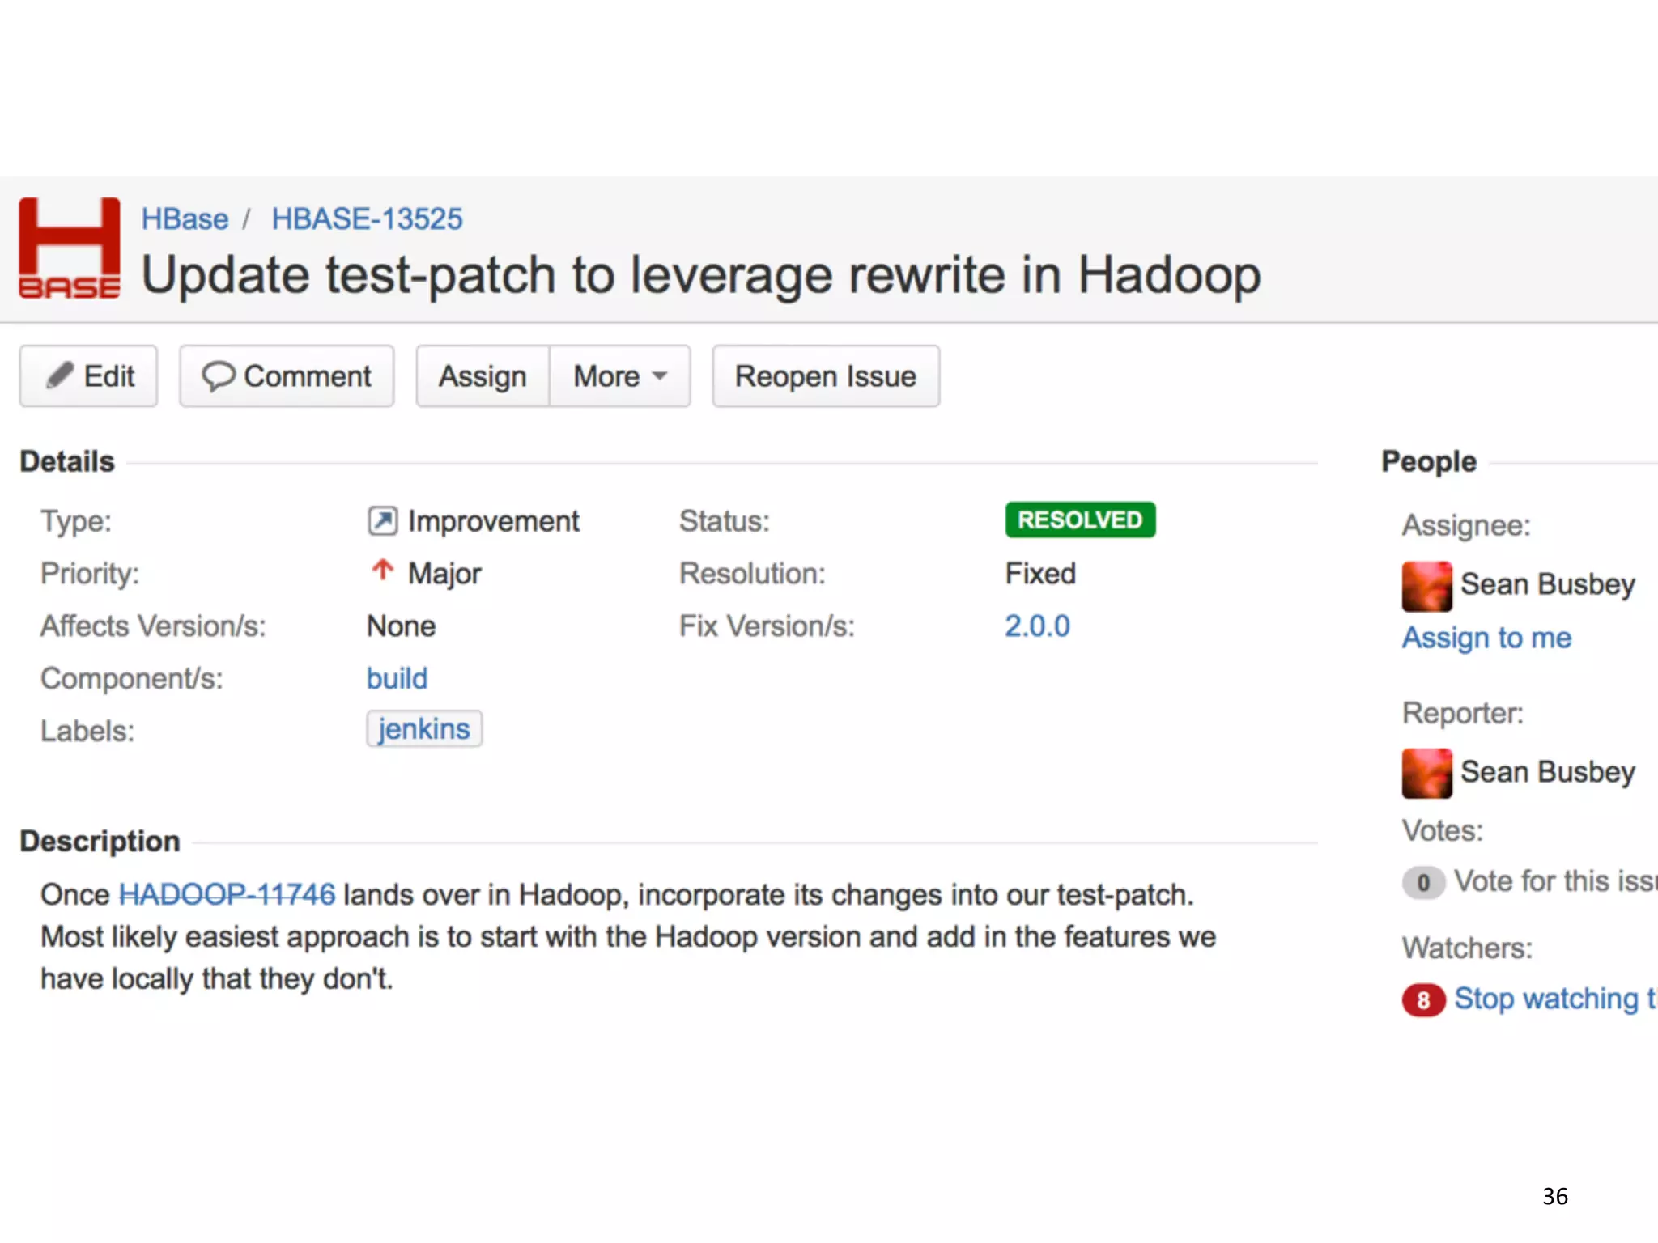Click the jenkins label tag

[423, 729]
